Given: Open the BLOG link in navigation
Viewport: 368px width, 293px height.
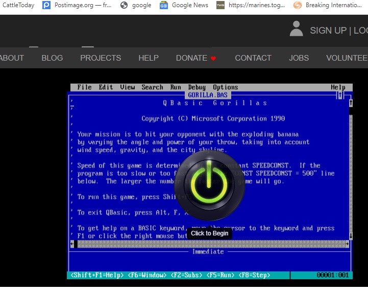Looking at the screenshot, I should pyautogui.click(x=52, y=58).
